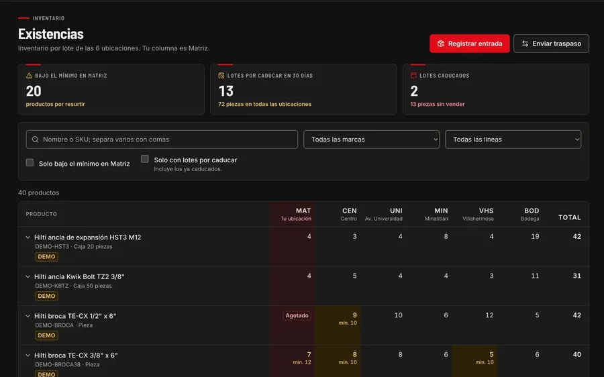Click the 40 productos count label

point(38,193)
